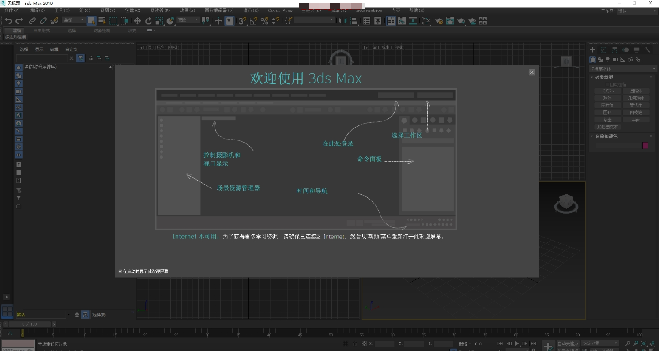Toggle the ribbon display icon
This screenshot has height=351, width=659.
pyautogui.click(x=391, y=21)
